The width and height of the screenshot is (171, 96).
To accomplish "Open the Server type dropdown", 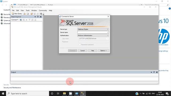I will click(93, 29).
